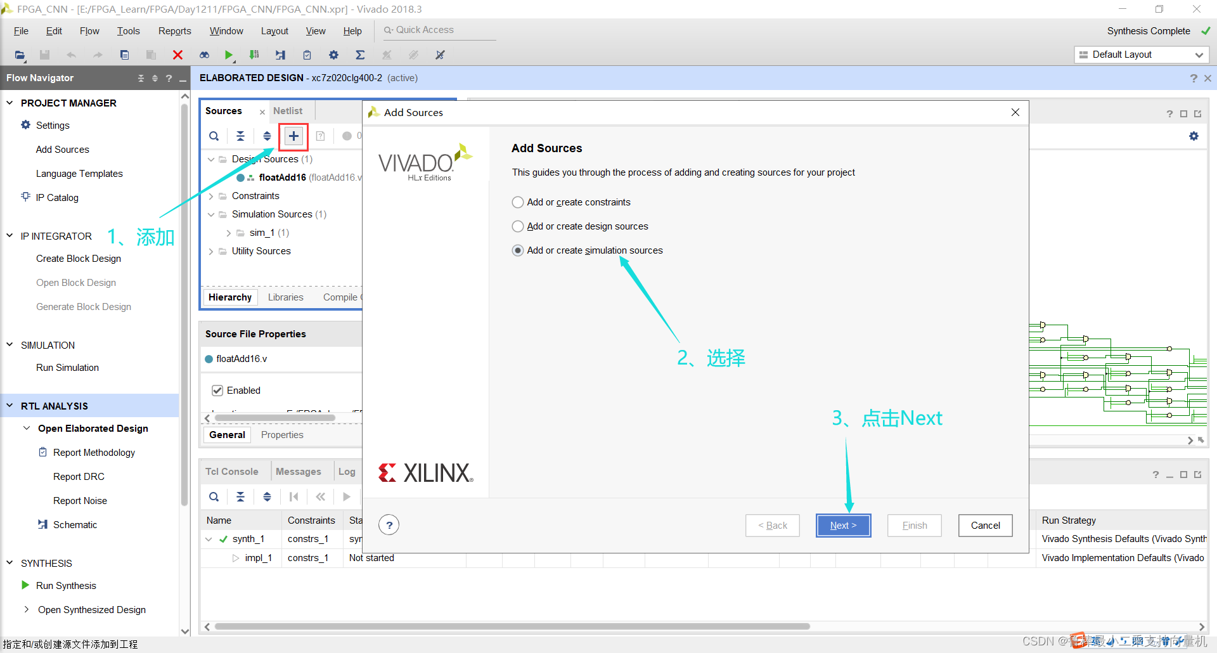Click the plus Add Sources icon in Sources panel
The width and height of the screenshot is (1217, 653).
[293, 136]
